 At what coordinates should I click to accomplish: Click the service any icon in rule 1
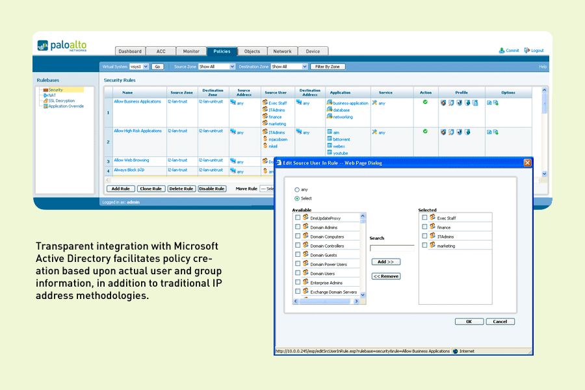[374, 102]
